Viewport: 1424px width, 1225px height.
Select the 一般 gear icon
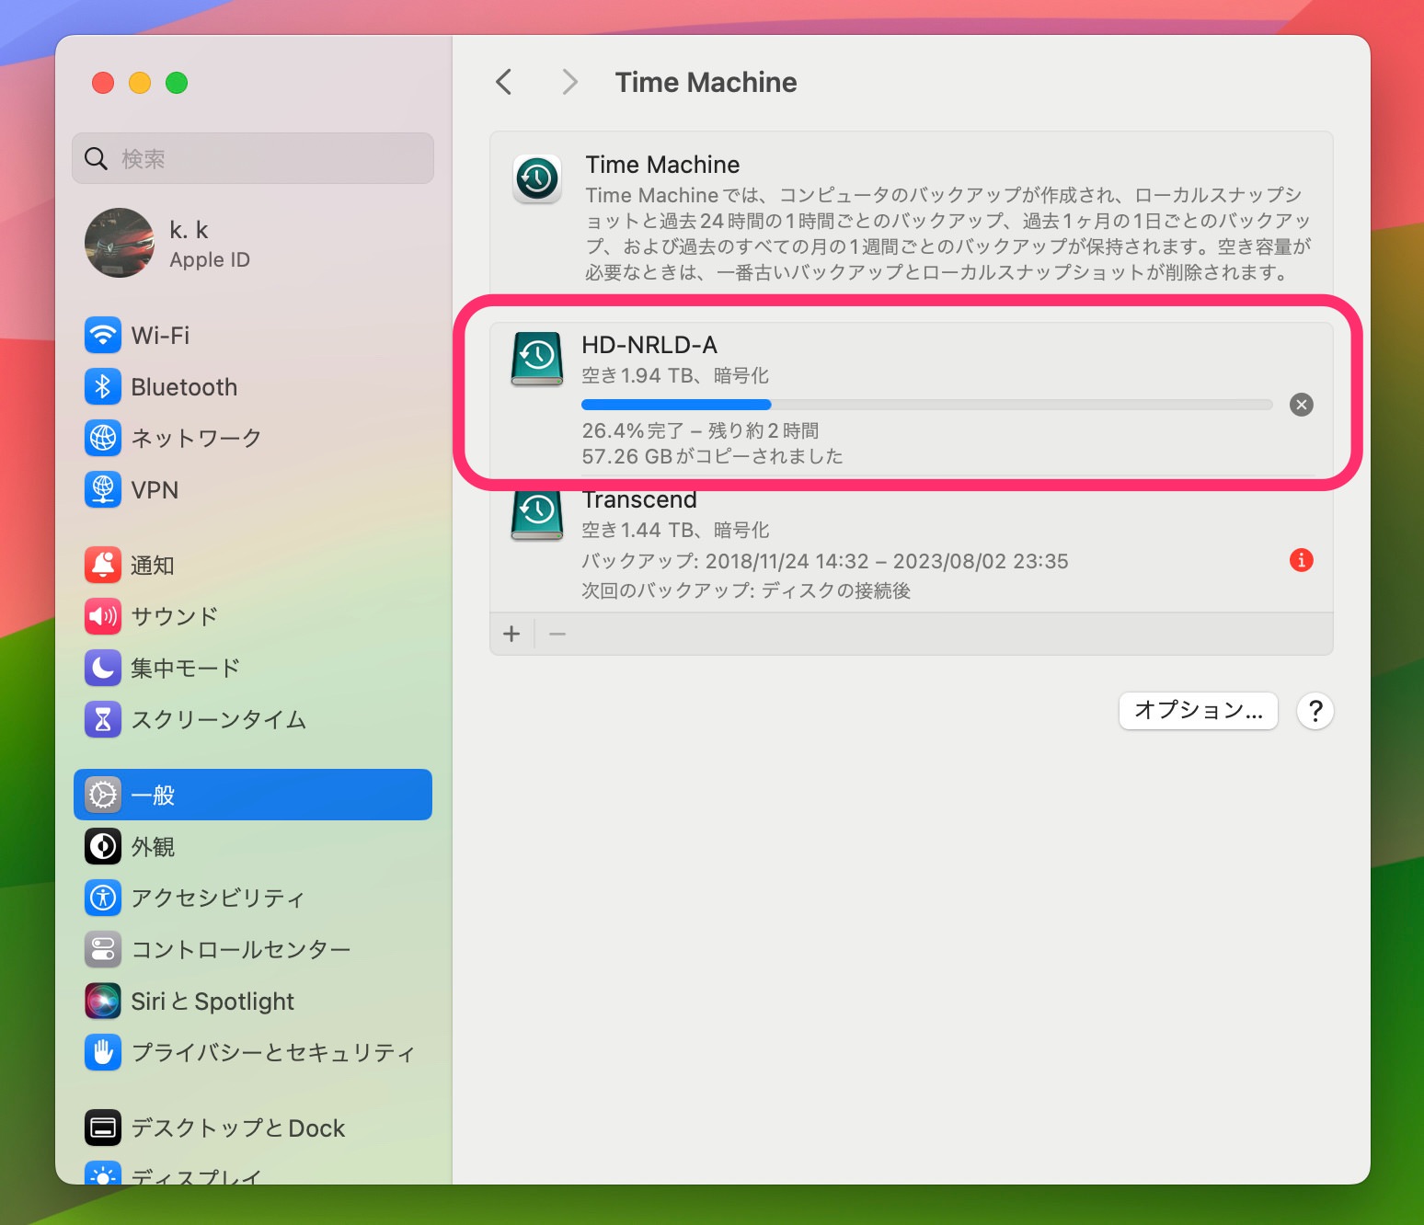[x=103, y=795]
